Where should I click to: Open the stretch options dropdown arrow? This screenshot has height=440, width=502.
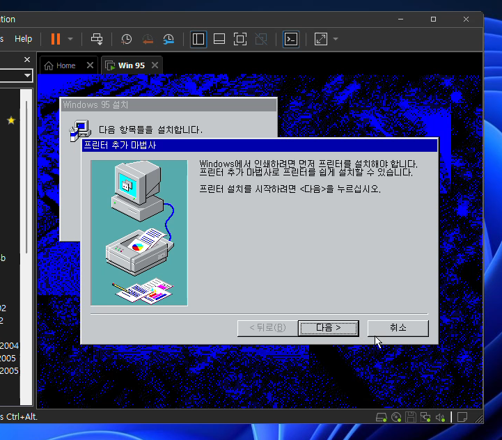point(336,39)
